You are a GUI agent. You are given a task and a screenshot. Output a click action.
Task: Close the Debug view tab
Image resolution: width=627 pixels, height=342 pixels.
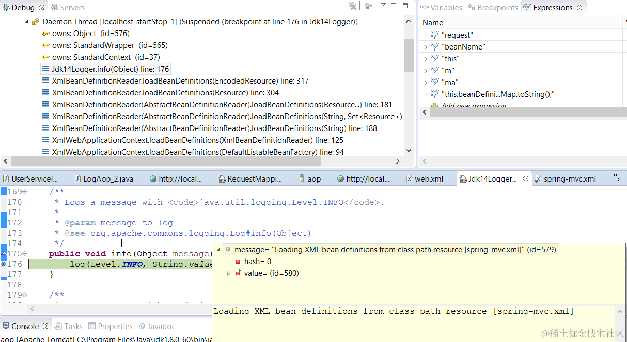pyautogui.click(x=41, y=7)
